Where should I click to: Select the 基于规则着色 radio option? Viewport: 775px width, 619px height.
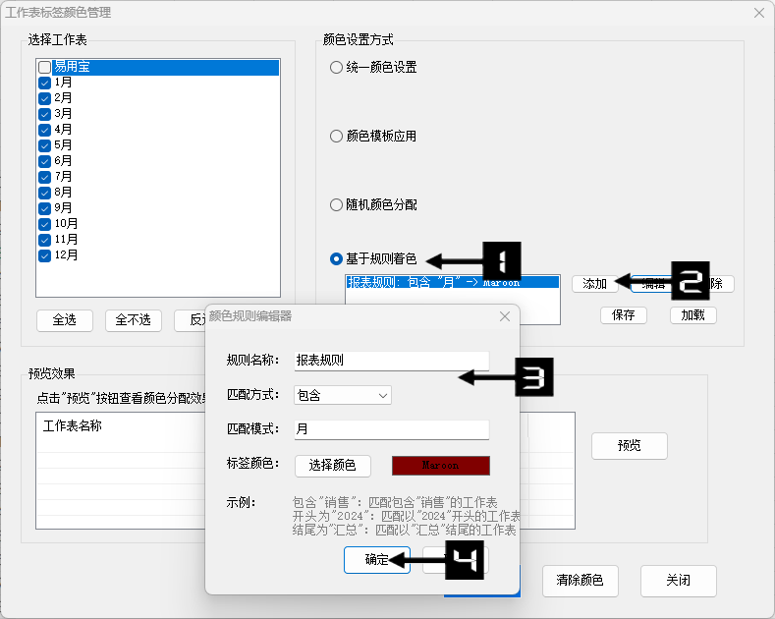[337, 259]
